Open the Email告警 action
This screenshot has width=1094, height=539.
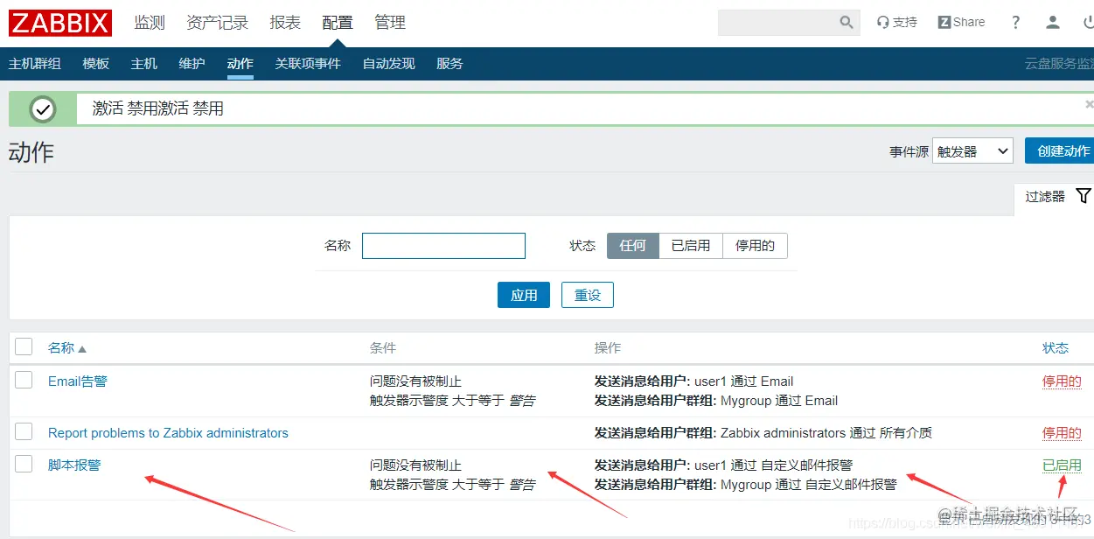coord(78,381)
